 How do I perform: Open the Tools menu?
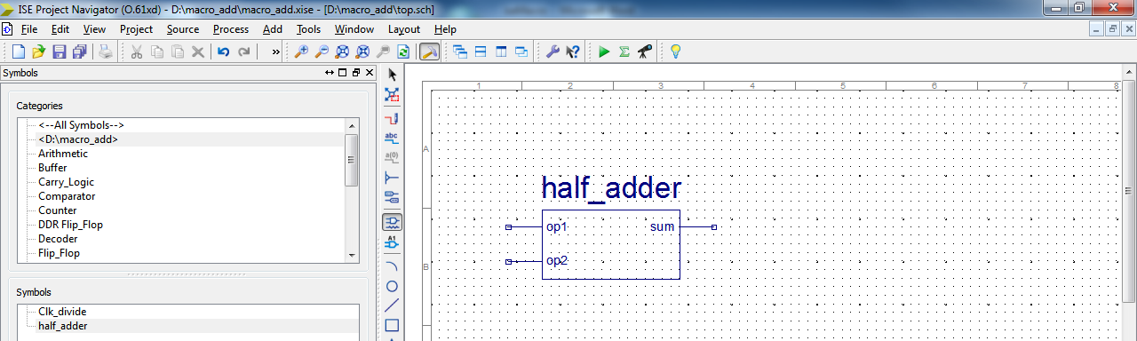coord(308,29)
